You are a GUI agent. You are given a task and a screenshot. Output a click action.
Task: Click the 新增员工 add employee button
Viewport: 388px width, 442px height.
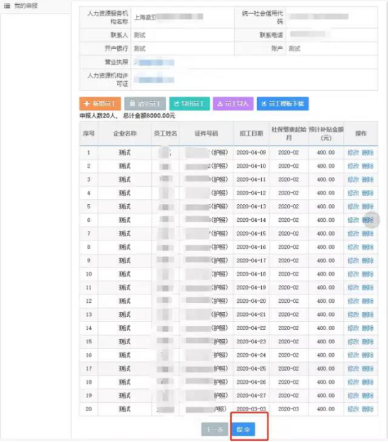coord(100,104)
